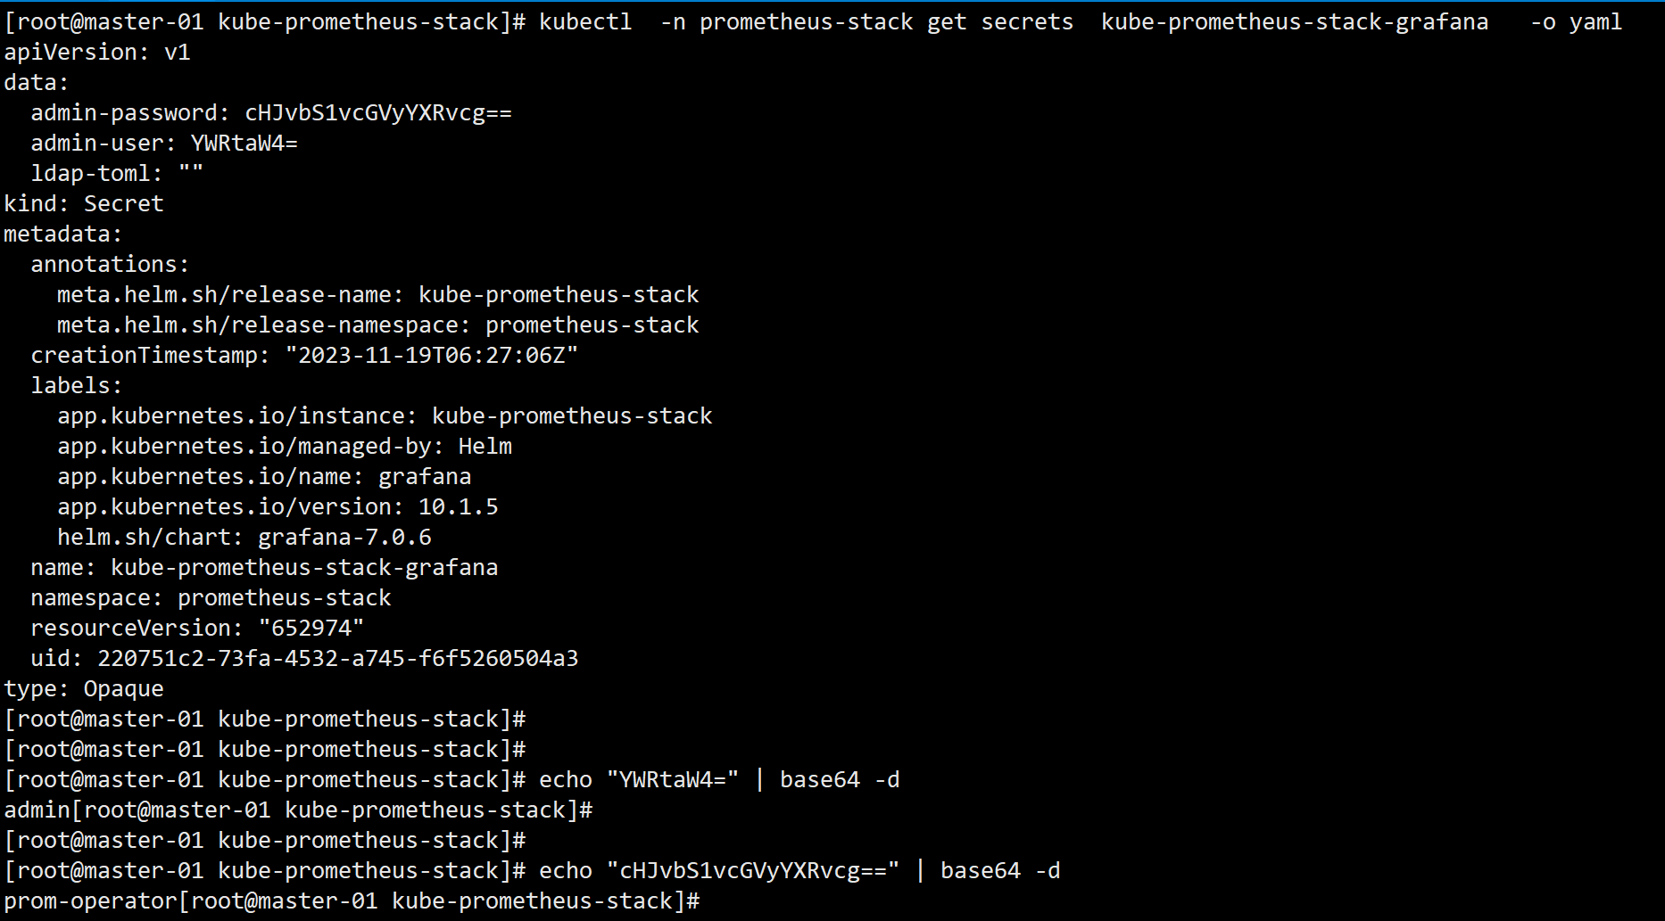This screenshot has width=1665, height=921.
Task: Click the decoded "admin" output text
Action: pyautogui.click(x=37, y=810)
